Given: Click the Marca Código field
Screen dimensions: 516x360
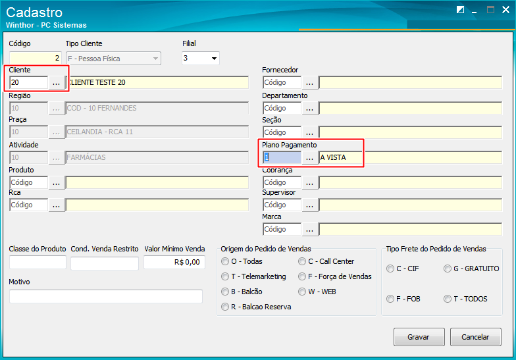Looking at the screenshot, I should [282, 229].
